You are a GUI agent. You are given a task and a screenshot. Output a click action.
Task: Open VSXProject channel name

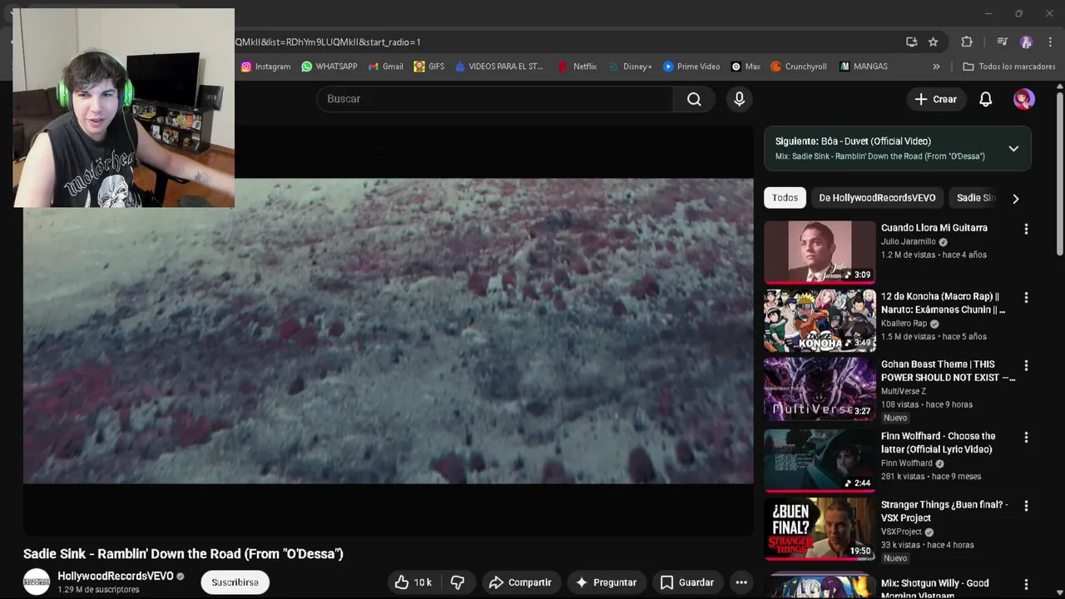click(901, 532)
